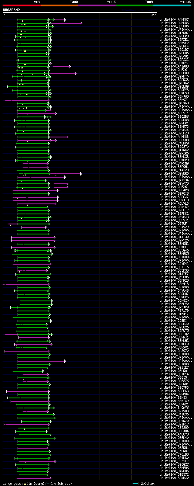Click on UniRef100_Q4FX62

click(x=174, y=83)
